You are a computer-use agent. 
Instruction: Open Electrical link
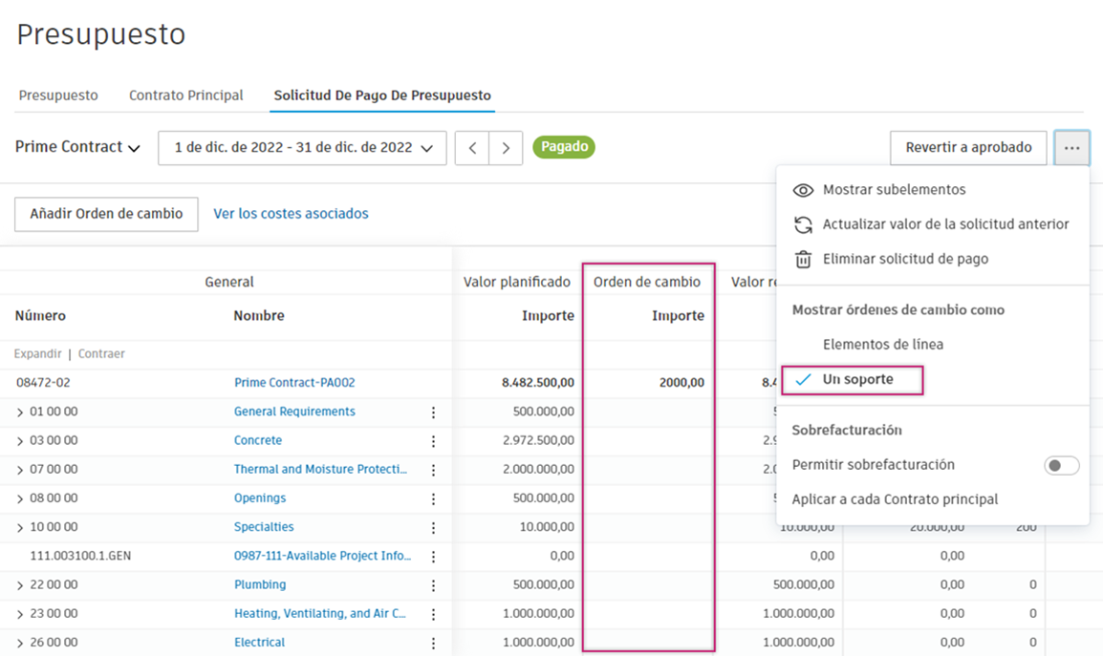coord(259,642)
